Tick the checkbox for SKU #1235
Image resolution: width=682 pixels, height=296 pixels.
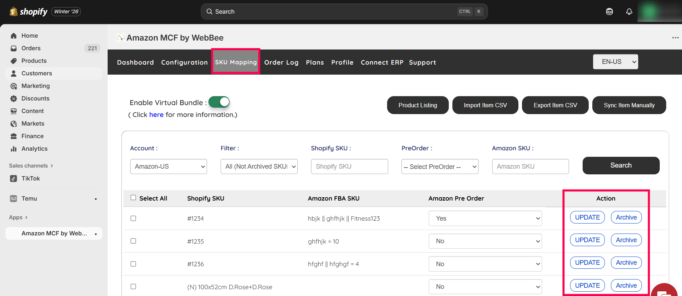tap(133, 241)
